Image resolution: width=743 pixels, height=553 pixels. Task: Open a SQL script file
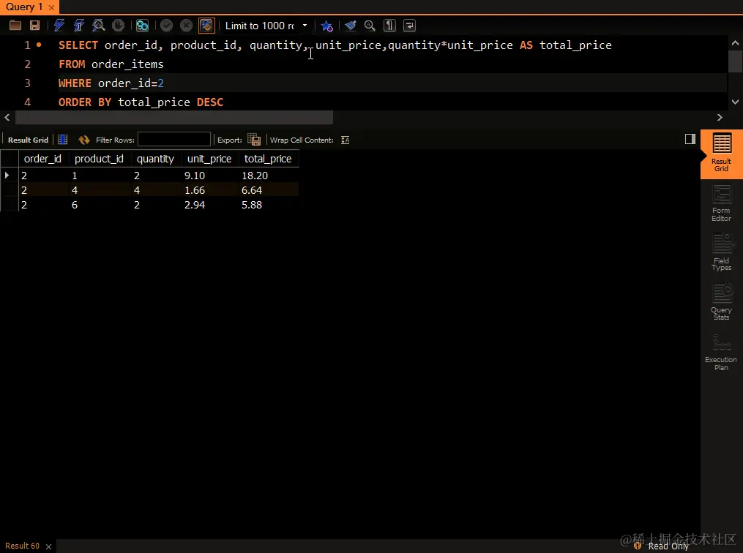pyautogui.click(x=15, y=26)
